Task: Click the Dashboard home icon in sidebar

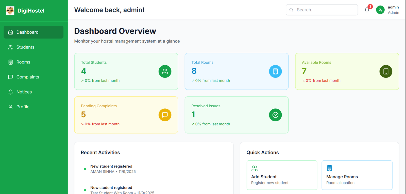Action: pyautogui.click(x=10, y=32)
